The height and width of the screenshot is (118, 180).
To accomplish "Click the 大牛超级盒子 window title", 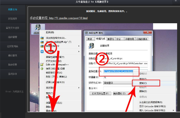I will 92,2.
